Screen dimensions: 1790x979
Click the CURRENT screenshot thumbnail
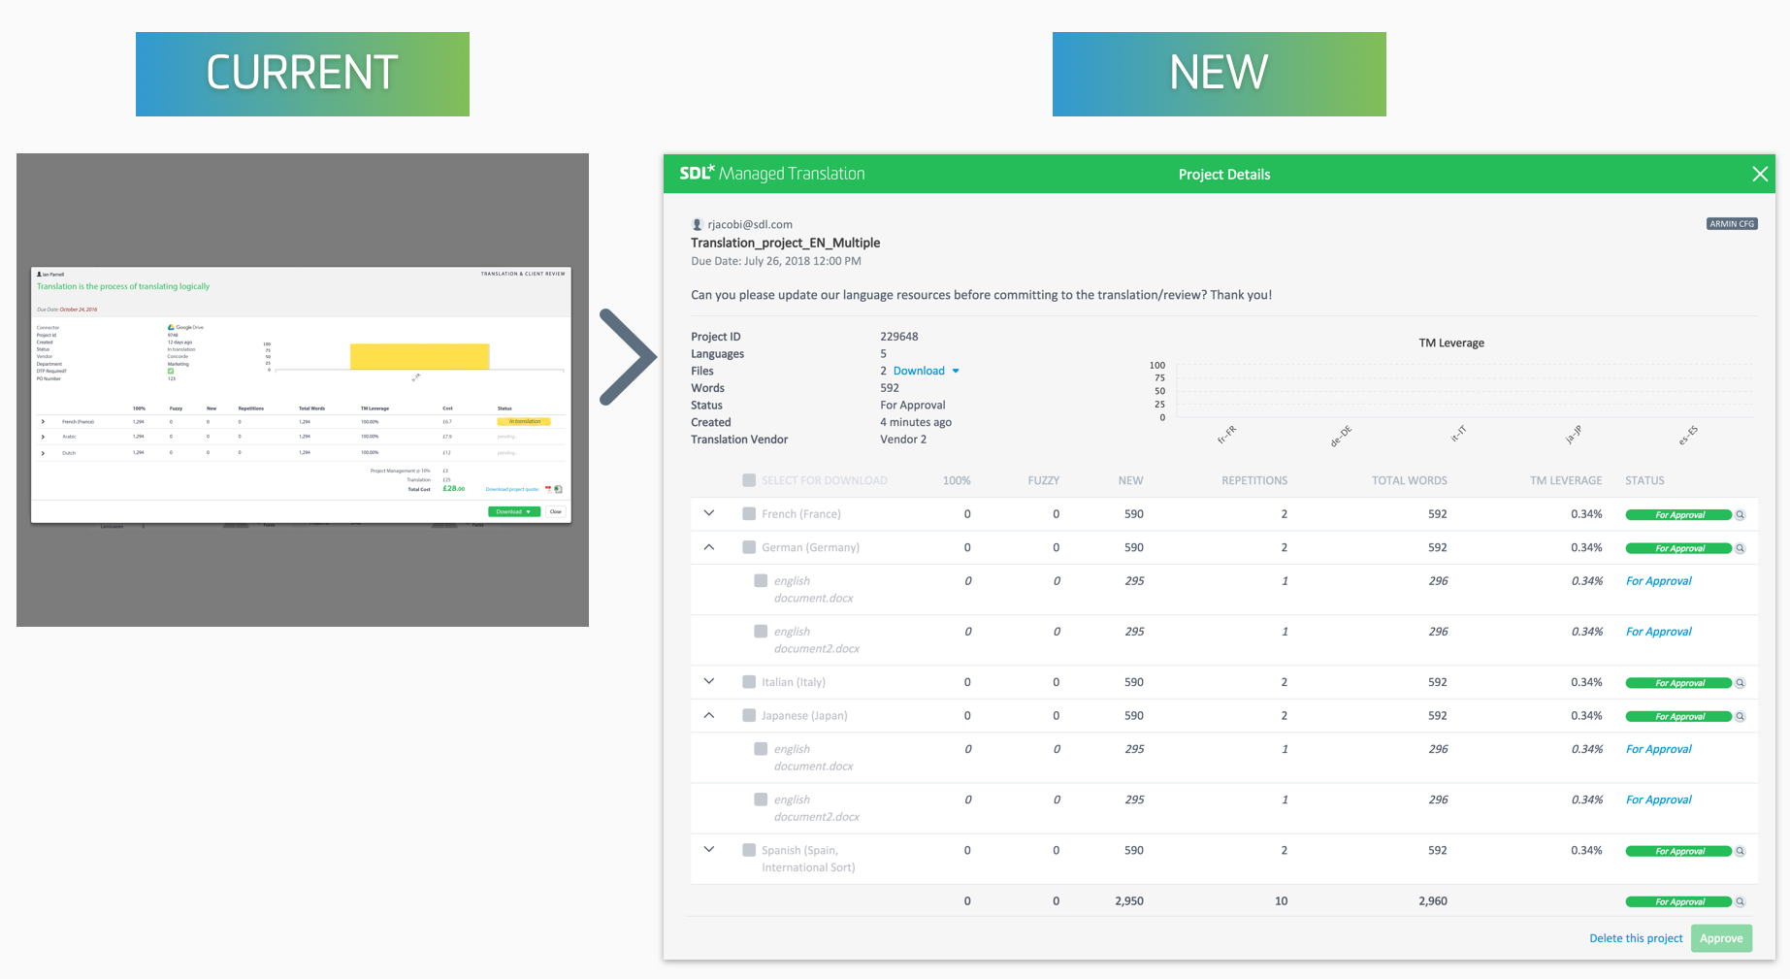[x=303, y=390]
